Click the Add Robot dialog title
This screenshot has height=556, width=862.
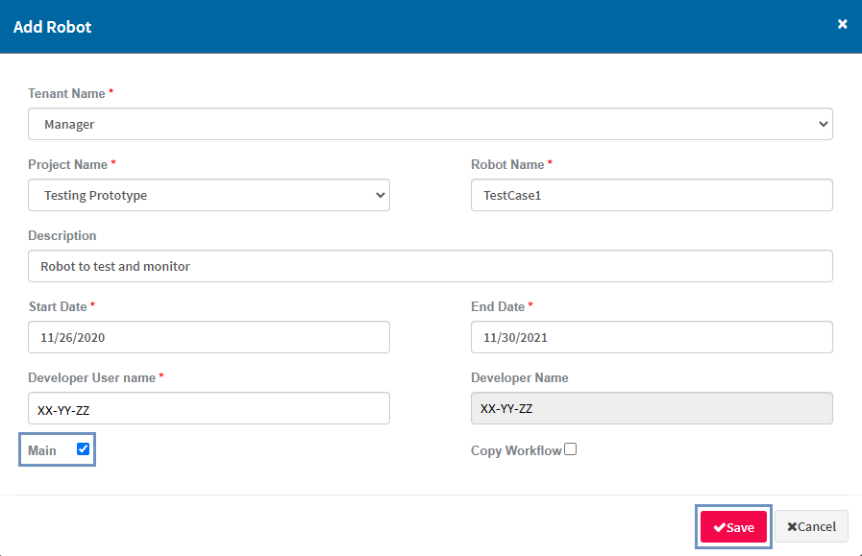pyautogui.click(x=53, y=27)
